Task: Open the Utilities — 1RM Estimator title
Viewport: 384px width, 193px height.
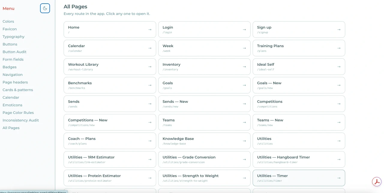Action: (x=91, y=157)
